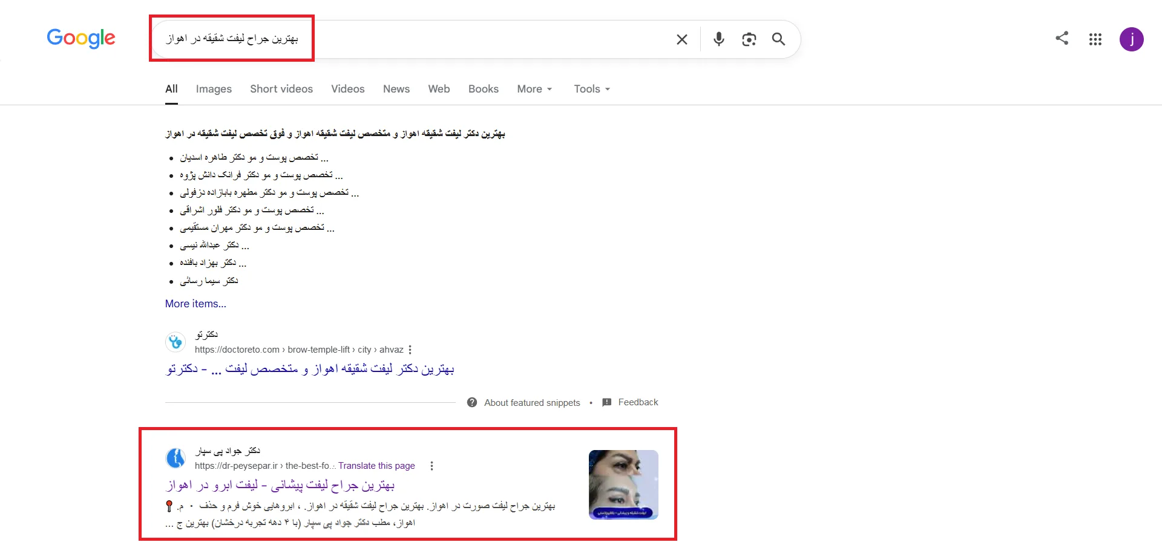Click the More items... link
1162x545 pixels.
point(195,304)
